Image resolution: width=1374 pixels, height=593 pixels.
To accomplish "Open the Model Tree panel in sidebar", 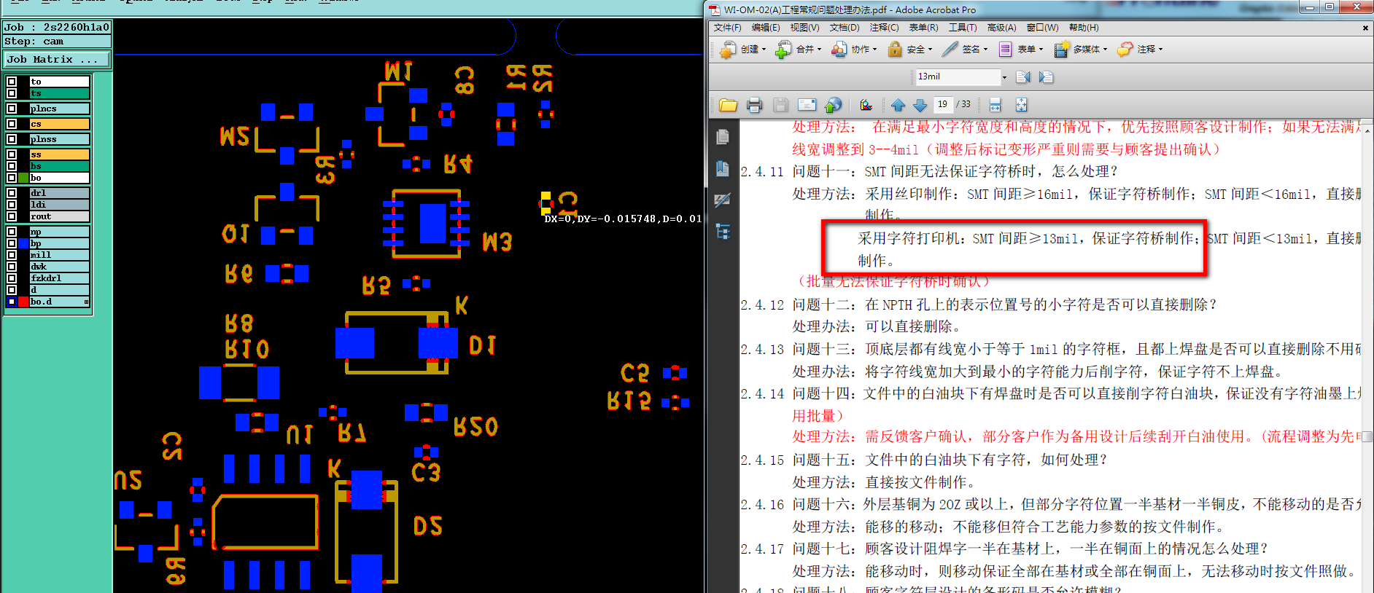I will [723, 232].
